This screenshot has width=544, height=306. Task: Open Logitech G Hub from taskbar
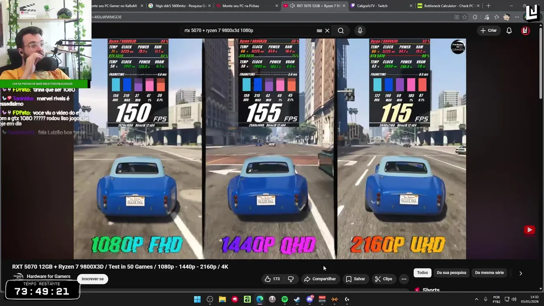[347, 299]
